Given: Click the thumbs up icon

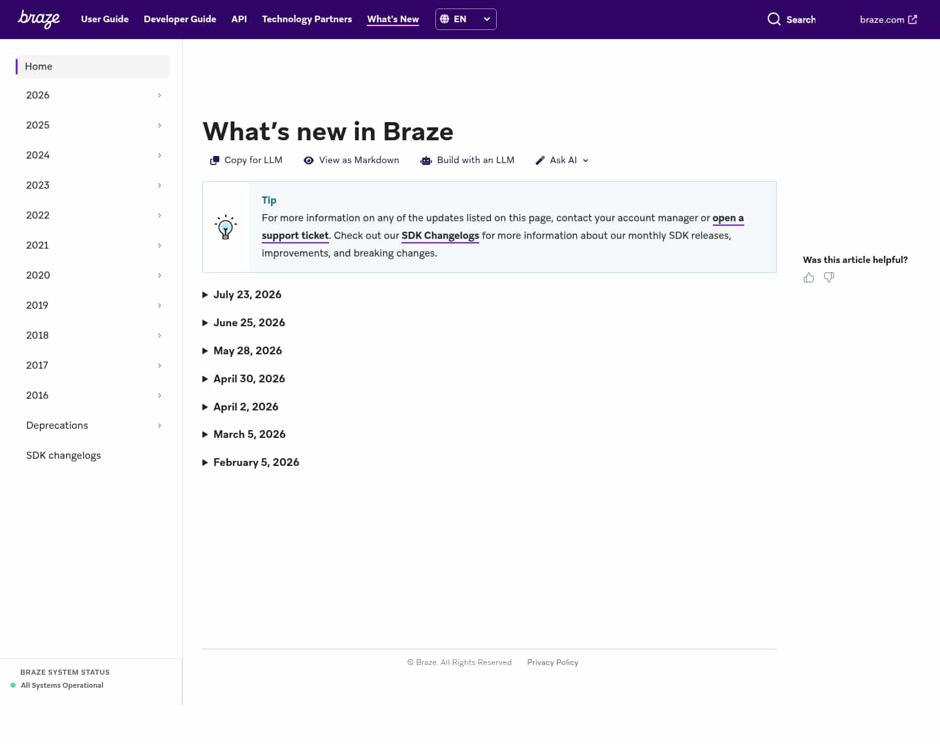Looking at the screenshot, I should [809, 277].
